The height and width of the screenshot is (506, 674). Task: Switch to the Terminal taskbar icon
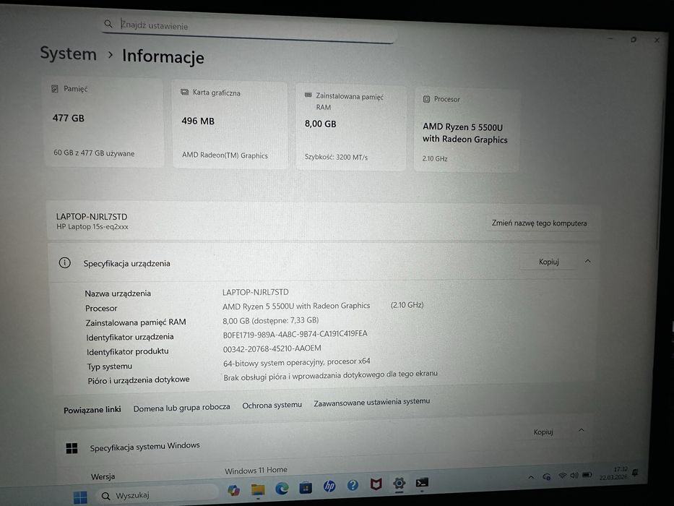(422, 482)
